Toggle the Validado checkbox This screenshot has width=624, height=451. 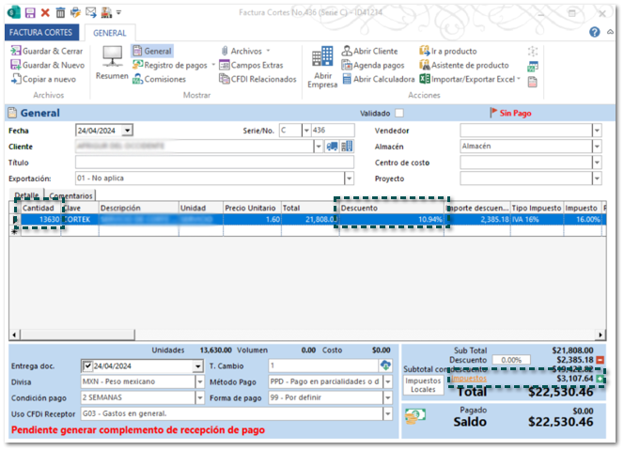[x=399, y=113]
